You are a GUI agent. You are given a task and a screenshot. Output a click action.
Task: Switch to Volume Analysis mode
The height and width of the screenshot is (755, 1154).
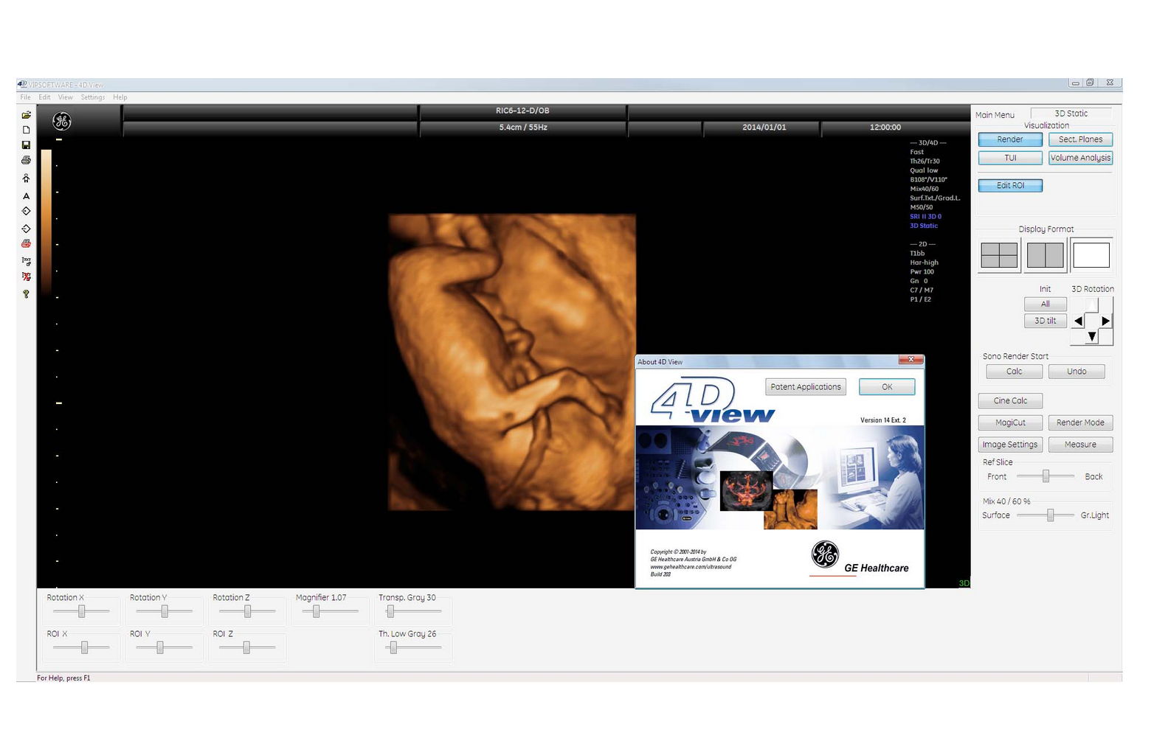(1080, 158)
